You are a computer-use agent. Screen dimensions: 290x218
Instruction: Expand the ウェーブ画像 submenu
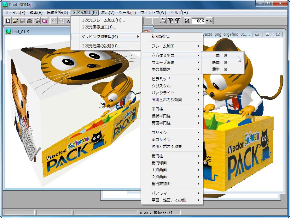(172, 63)
